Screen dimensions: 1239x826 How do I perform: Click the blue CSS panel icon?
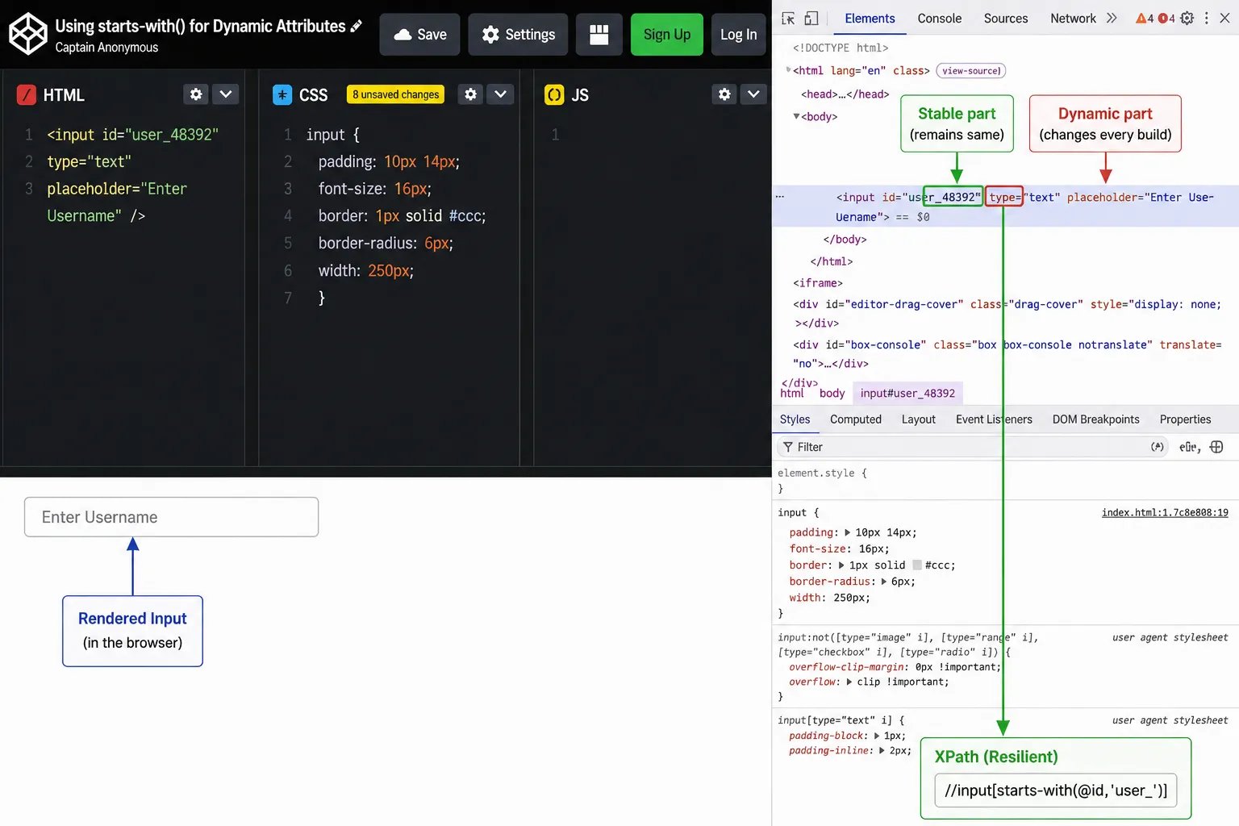282,95
